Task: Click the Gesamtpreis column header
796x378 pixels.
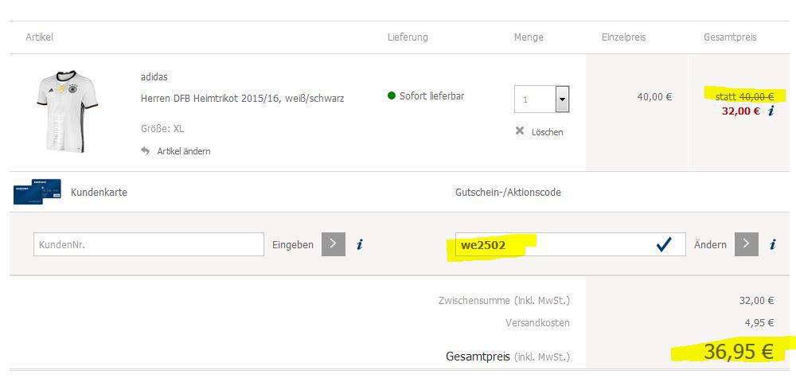Action: (x=730, y=37)
